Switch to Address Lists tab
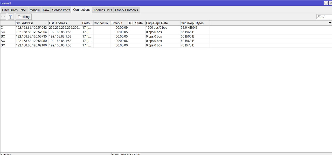The image size is (332, 155). pyautogui.click(x=103, y=10)
